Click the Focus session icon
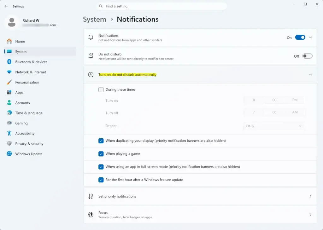The height and width of the screenshot is (230, 323). tap(91, 215)
